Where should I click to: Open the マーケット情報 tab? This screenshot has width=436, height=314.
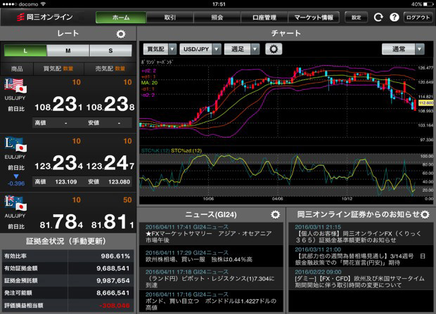[x=314, y=18]
